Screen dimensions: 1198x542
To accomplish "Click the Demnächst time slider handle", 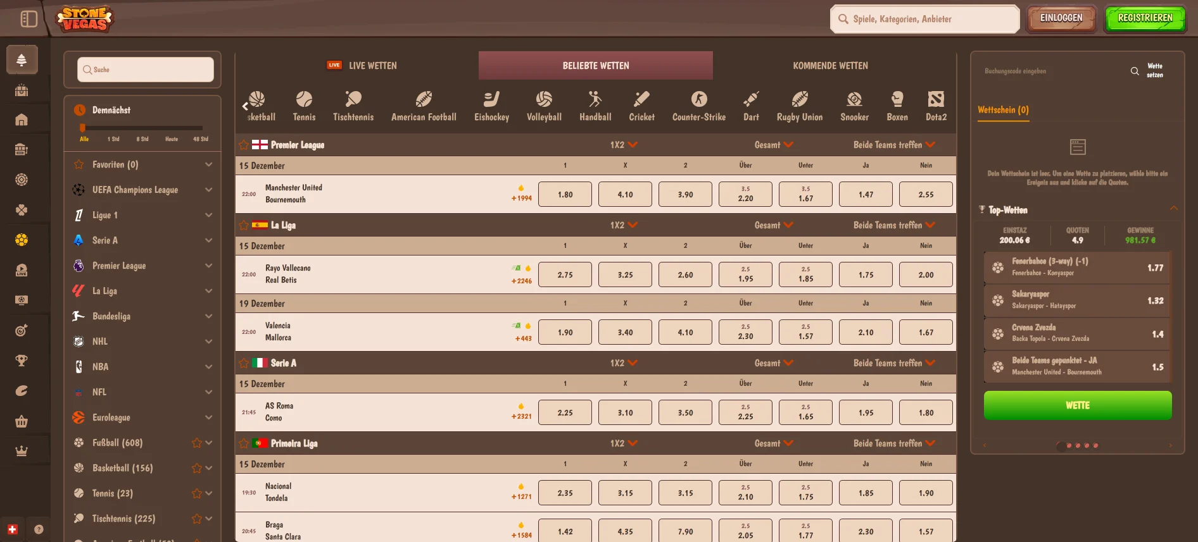I will (x=82, y=128).
